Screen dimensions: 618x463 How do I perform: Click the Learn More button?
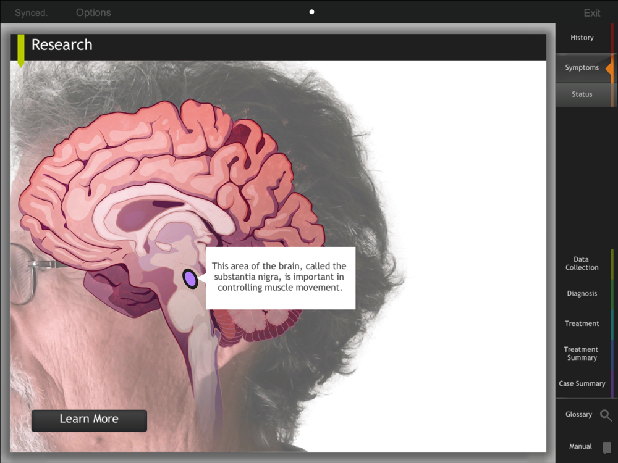click(89, 420)
